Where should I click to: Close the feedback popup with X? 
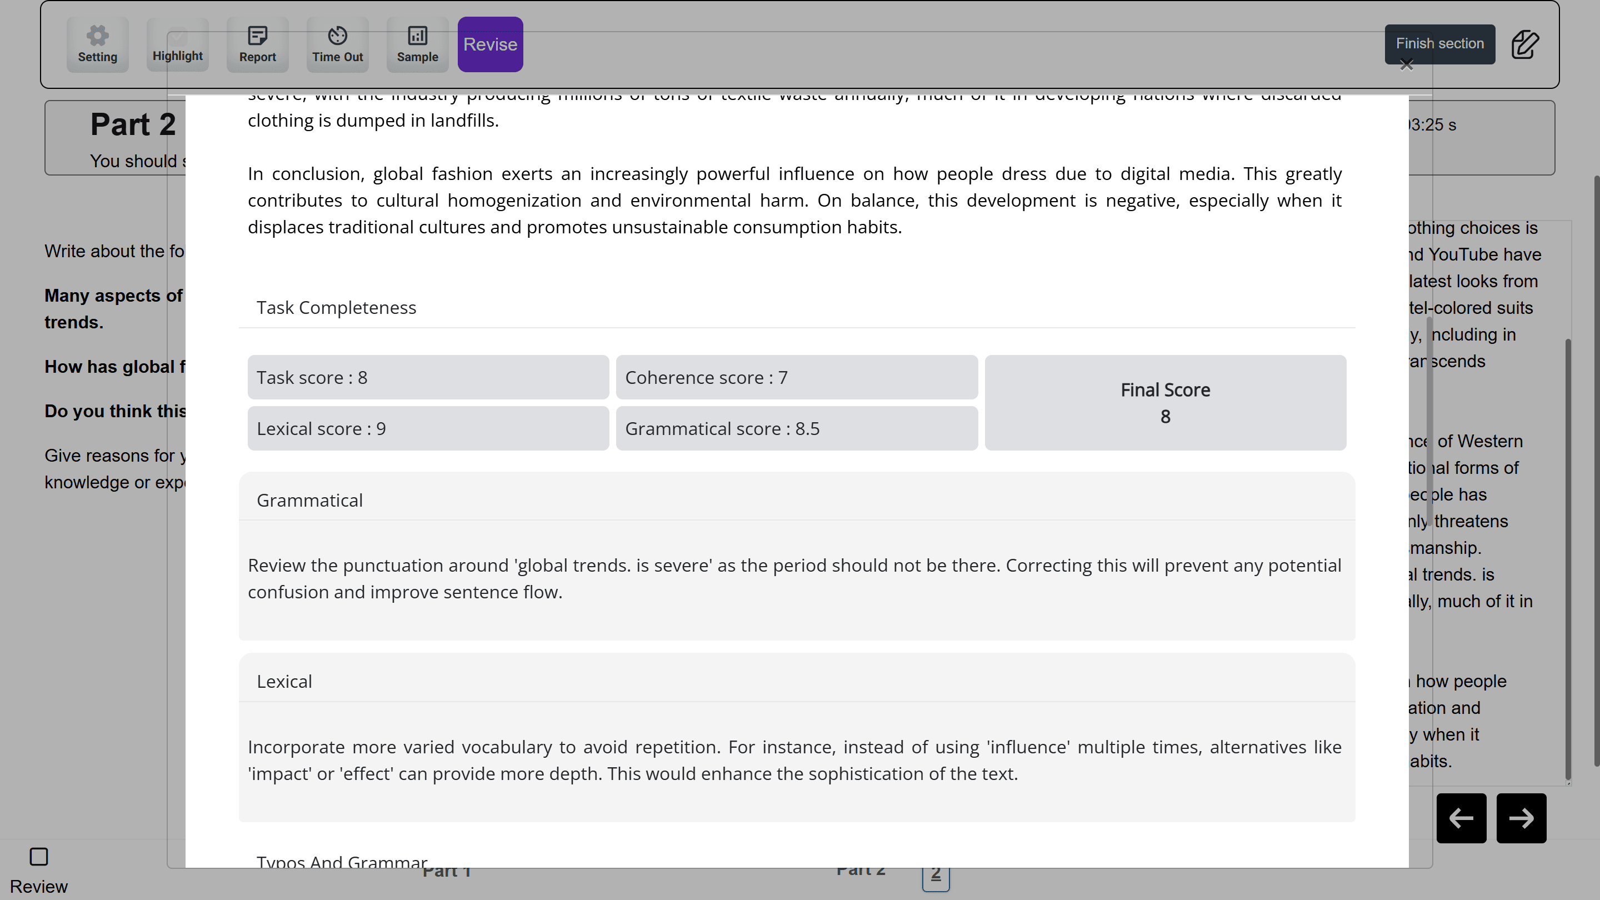coord(1407,64)
